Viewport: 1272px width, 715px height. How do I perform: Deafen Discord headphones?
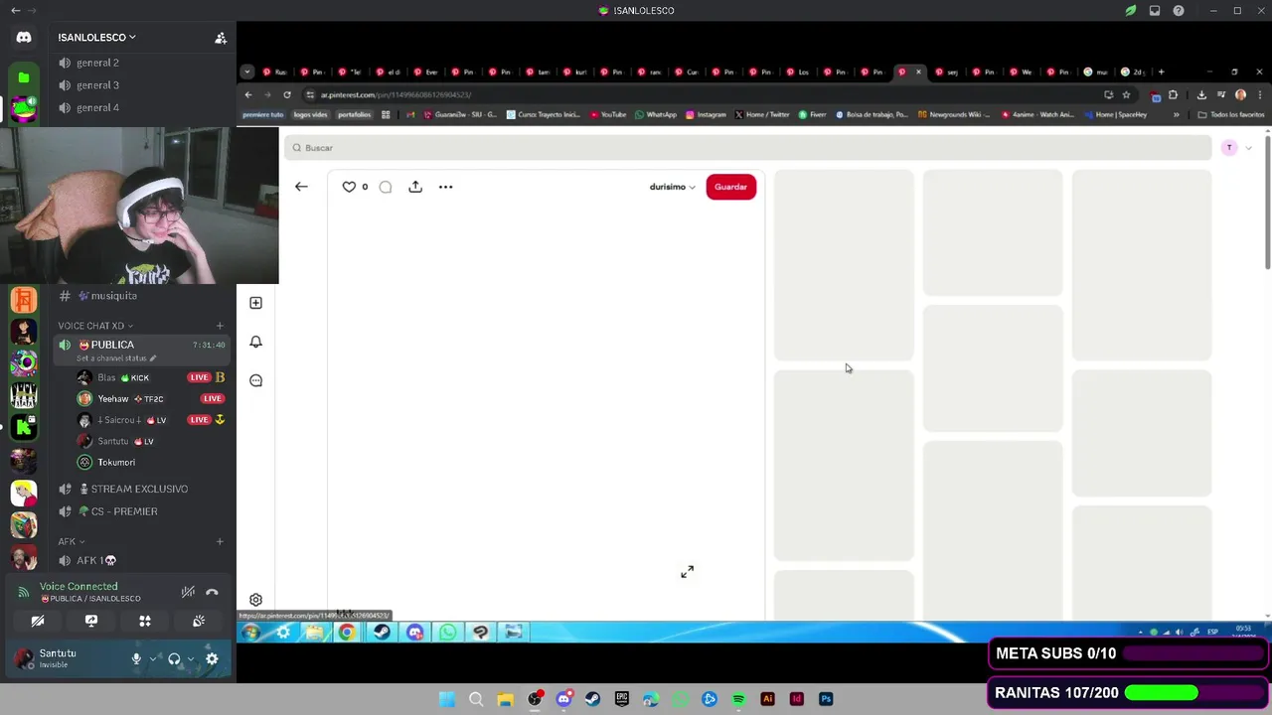click(x=174, y=658)
